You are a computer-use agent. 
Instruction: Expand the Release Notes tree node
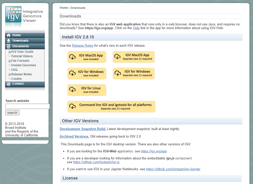pos(10,75)
